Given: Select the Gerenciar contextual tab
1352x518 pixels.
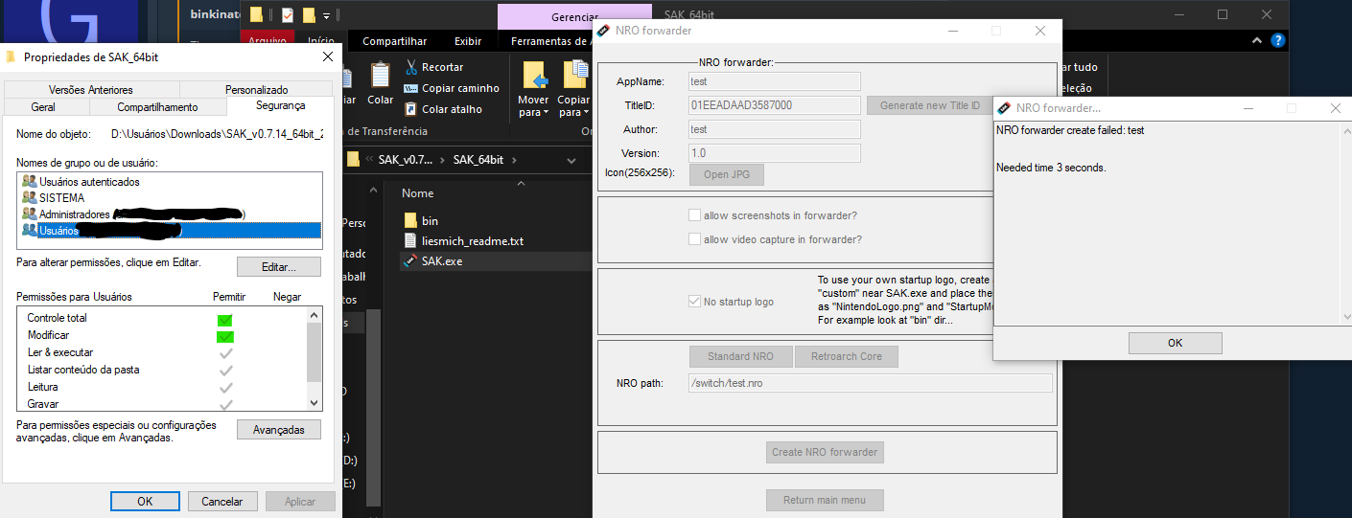Looking at the screenshot, I should tap(575, 17).
